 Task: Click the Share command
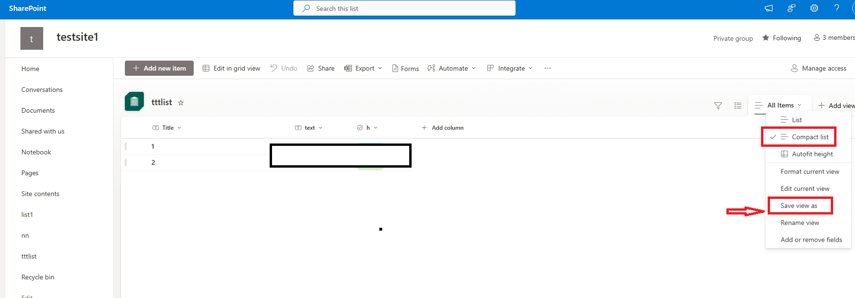(x=321, y=68)
